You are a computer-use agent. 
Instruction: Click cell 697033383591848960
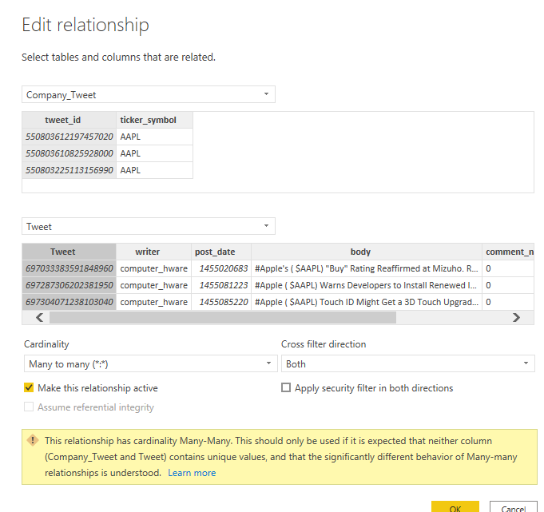pyautogui.click(x=69, y=268)
